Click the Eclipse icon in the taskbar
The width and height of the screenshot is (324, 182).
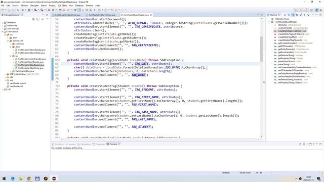[x=54, y=178]
